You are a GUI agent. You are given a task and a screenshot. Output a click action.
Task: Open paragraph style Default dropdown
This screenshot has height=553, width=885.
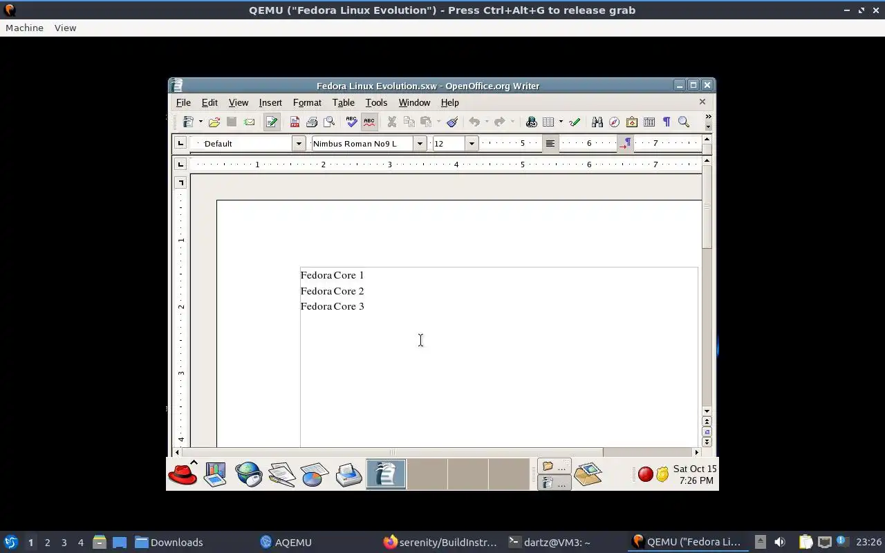point(299,144)
